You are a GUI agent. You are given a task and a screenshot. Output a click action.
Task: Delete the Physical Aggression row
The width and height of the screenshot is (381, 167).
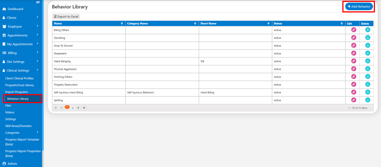click(368, 69)
